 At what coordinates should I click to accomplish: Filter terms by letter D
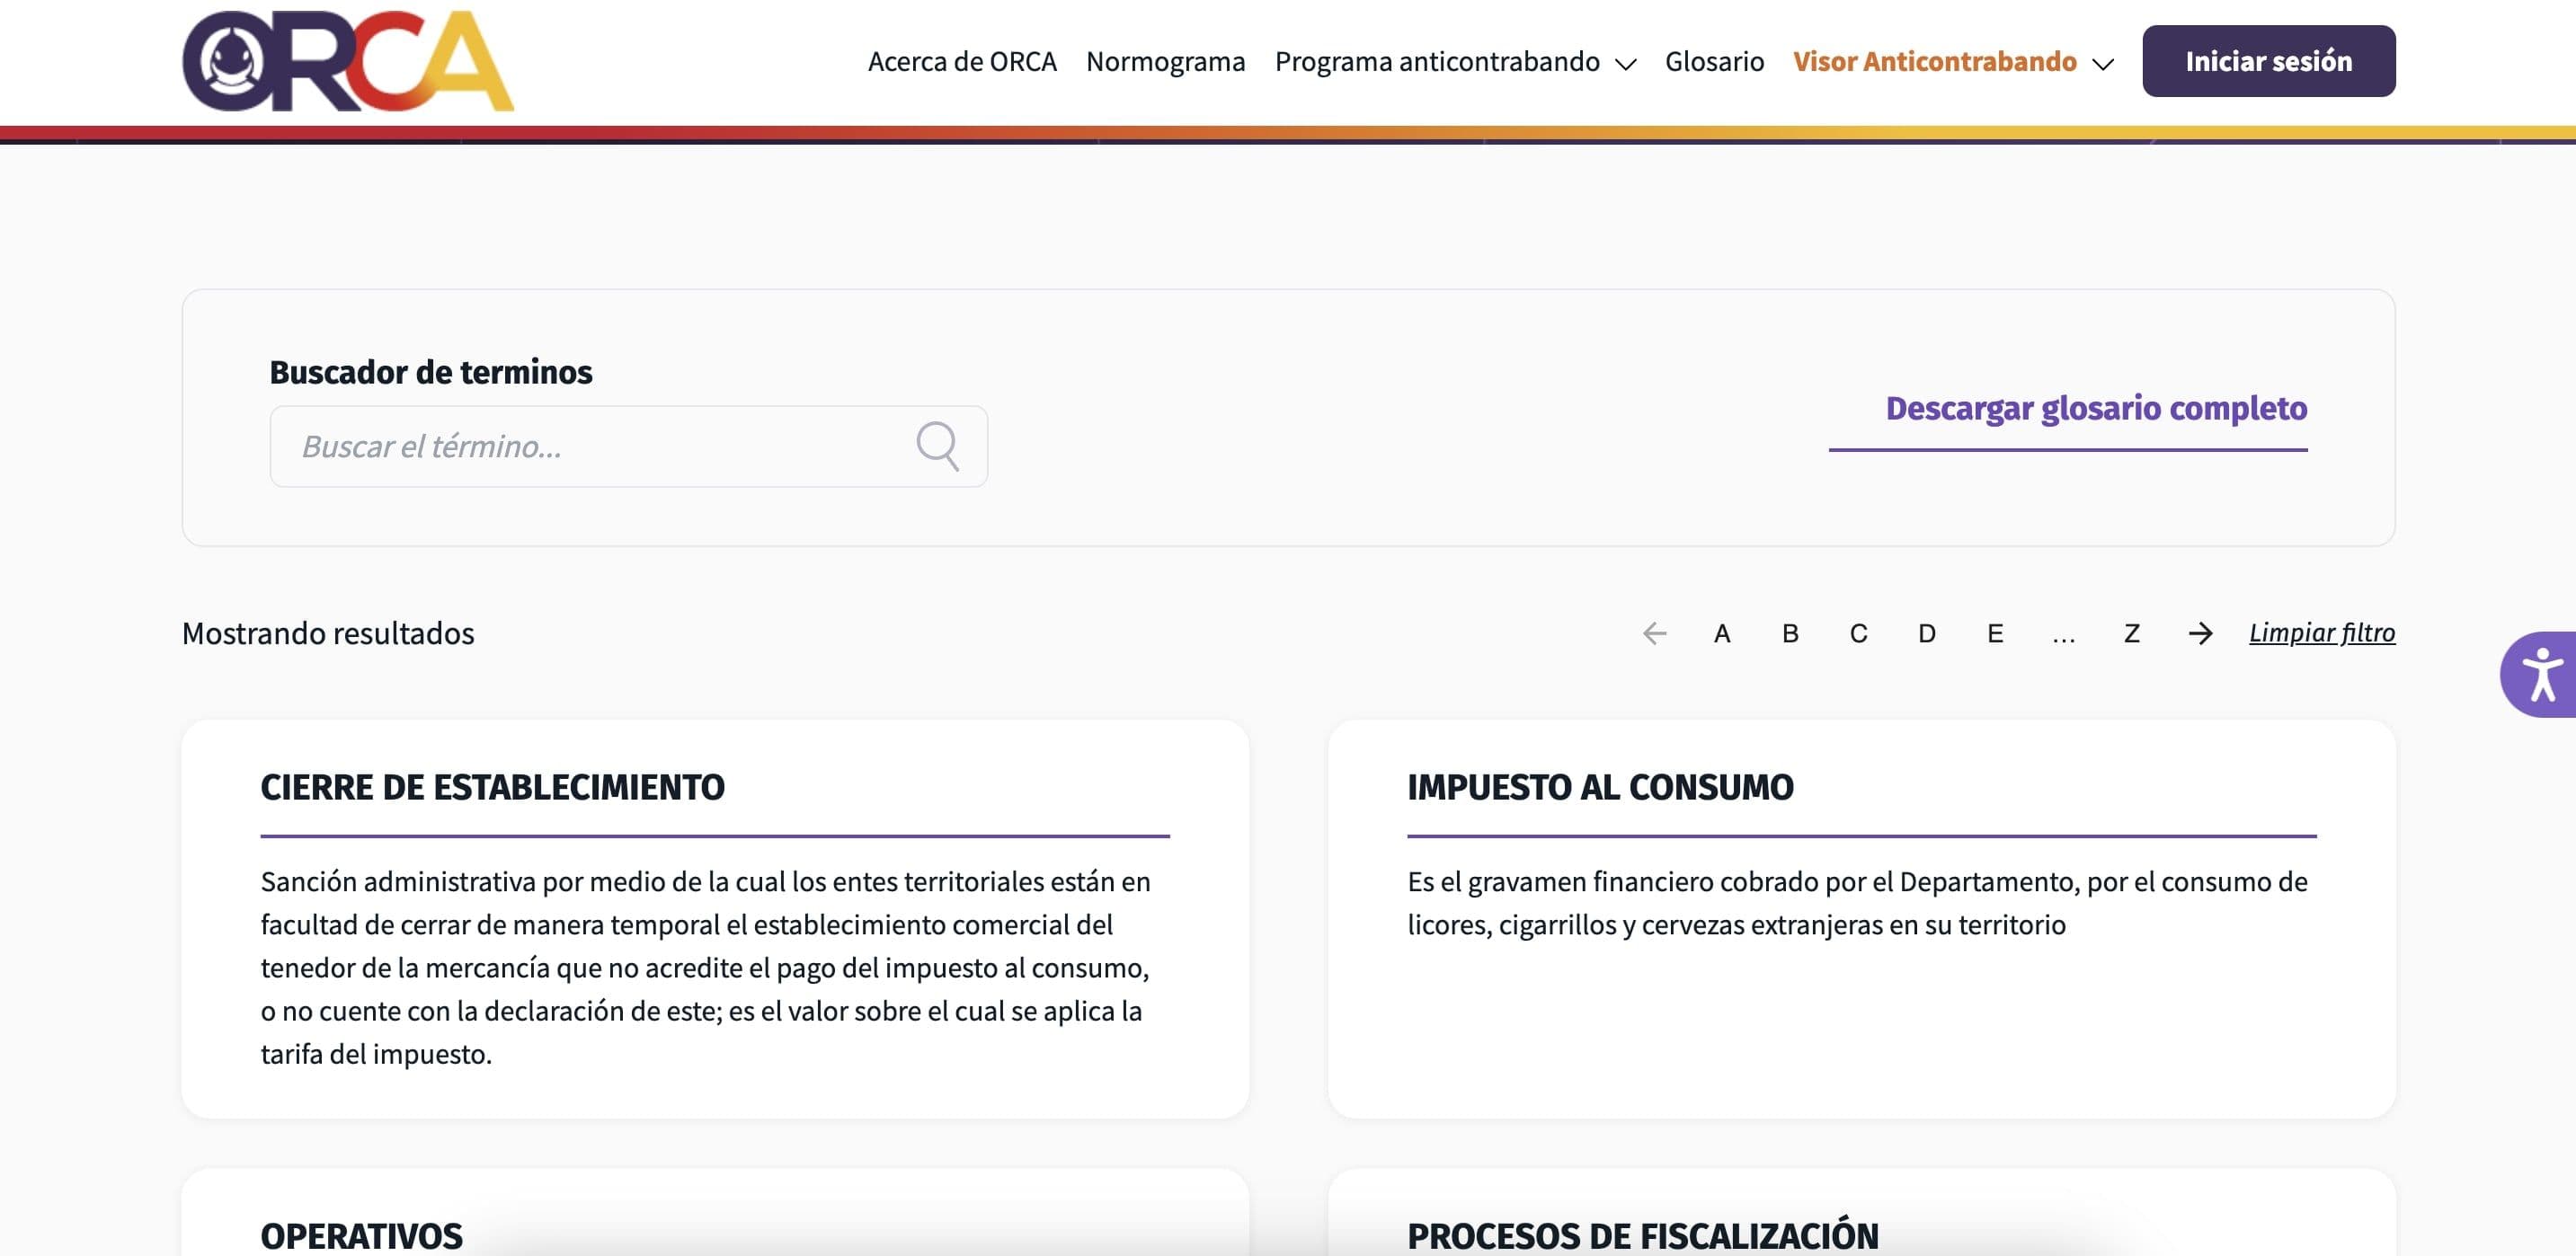point(1927,633)
